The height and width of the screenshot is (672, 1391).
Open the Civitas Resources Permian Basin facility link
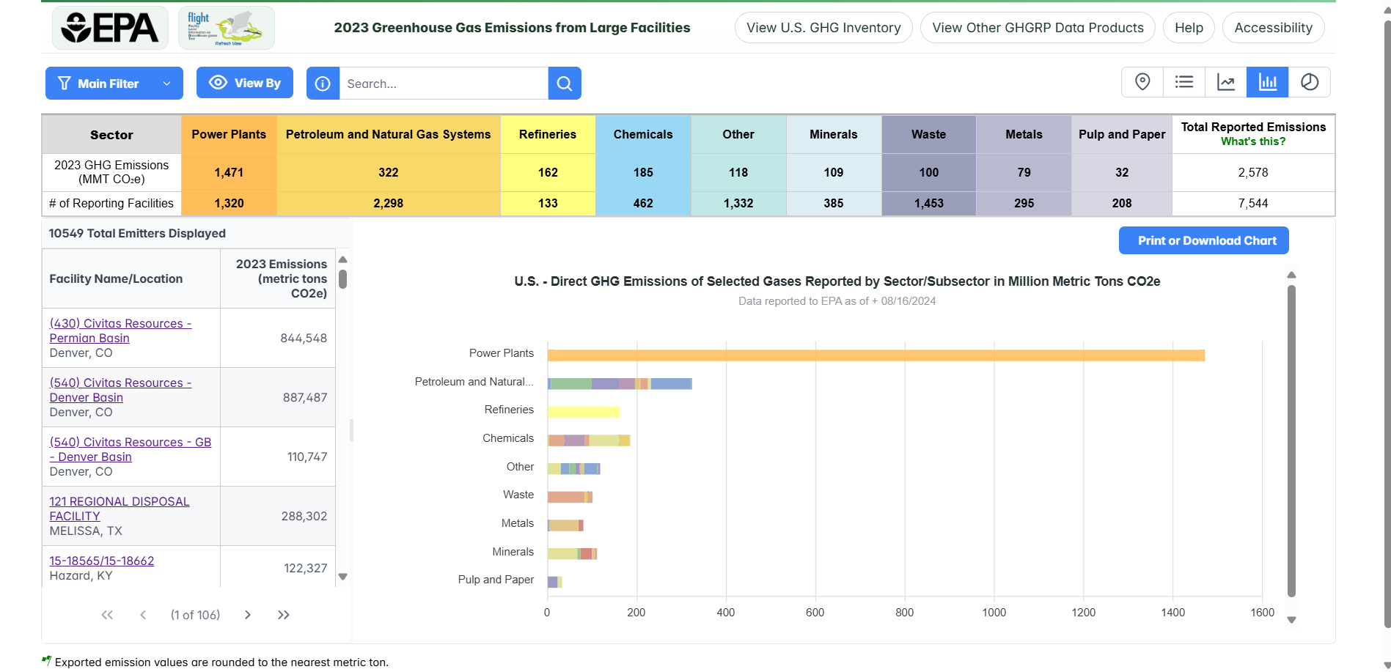pyautogui.click(x=120, y=331)
